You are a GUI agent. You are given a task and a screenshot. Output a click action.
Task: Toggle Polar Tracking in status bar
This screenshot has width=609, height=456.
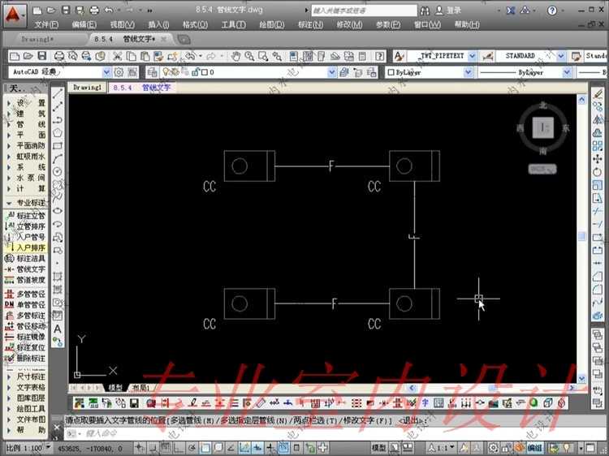(x=192, y=447)
